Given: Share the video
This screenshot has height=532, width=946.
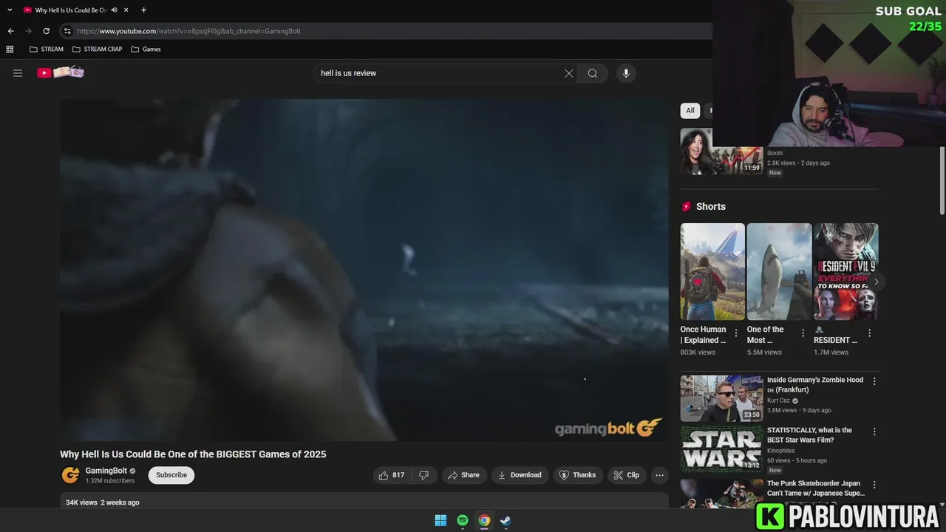Looking at the screenshot, I should pos(464,475).
